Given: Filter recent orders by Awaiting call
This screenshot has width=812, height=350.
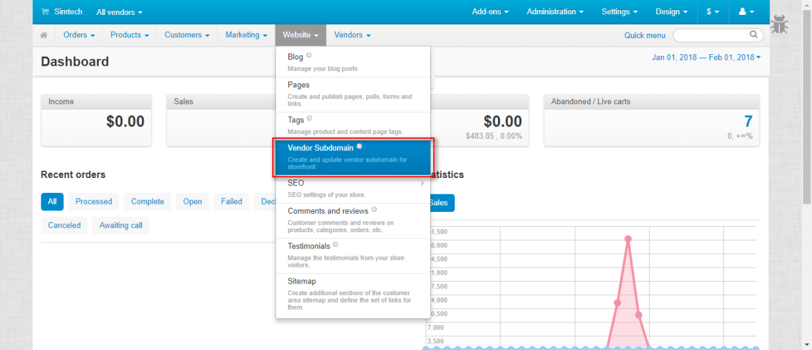Looking at the screenshot, I should click(x=121, y=225).
